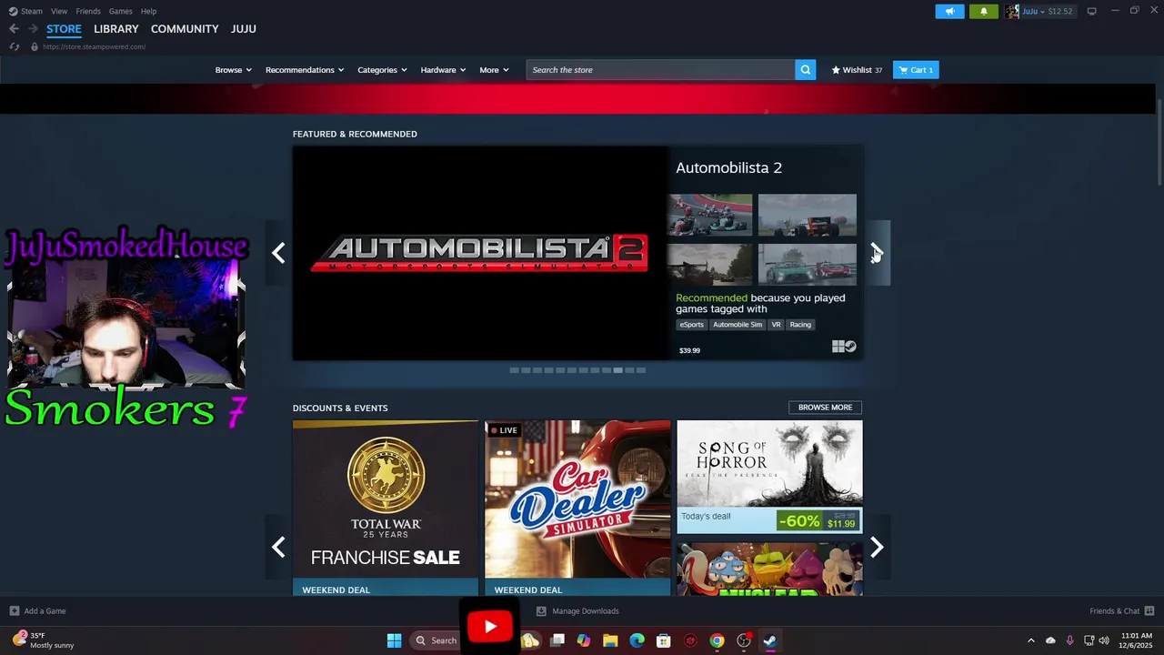Switch to the STORE tab
The height and width of the screenshot is (655, 1164).
[x=64, y=29]
